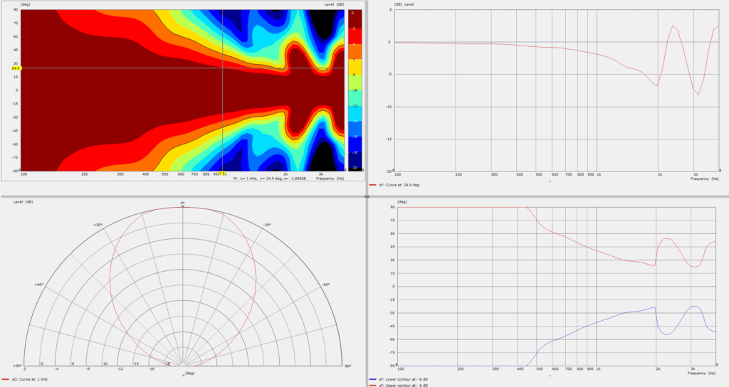Click 'Frequency (Hz)' label on the beamwidth chart
This screenshot has height=387, width=729.
coord(701,375)
